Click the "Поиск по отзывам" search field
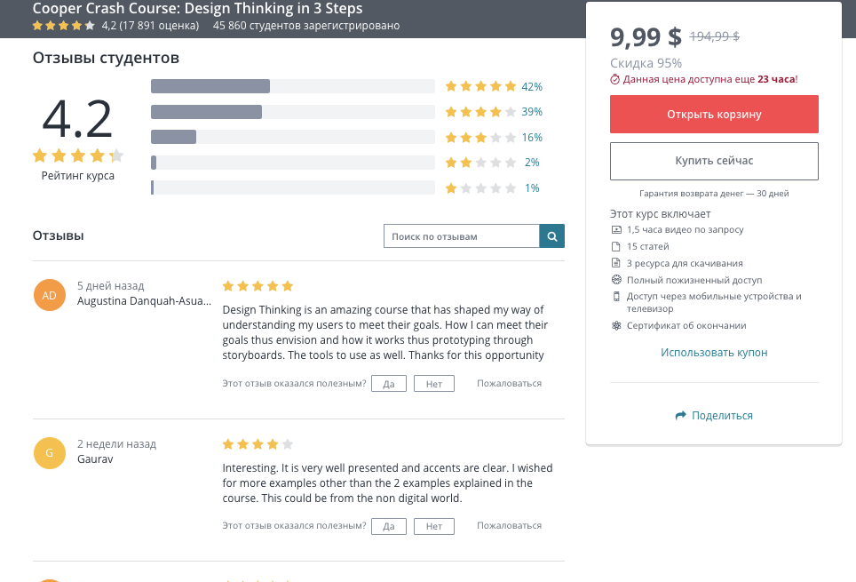 [462, 236]
